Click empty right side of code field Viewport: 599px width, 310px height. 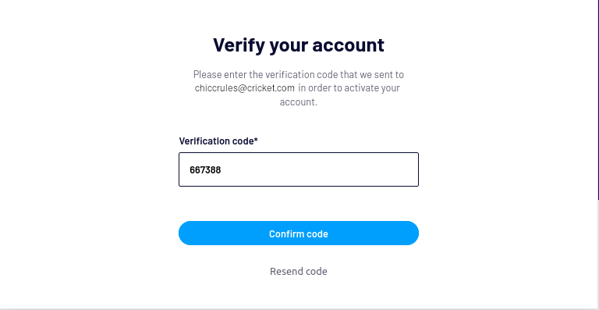click(344, 169)
